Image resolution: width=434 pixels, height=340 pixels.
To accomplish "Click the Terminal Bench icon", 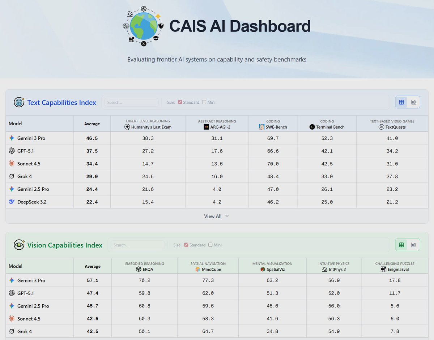I will pos(312,127).
